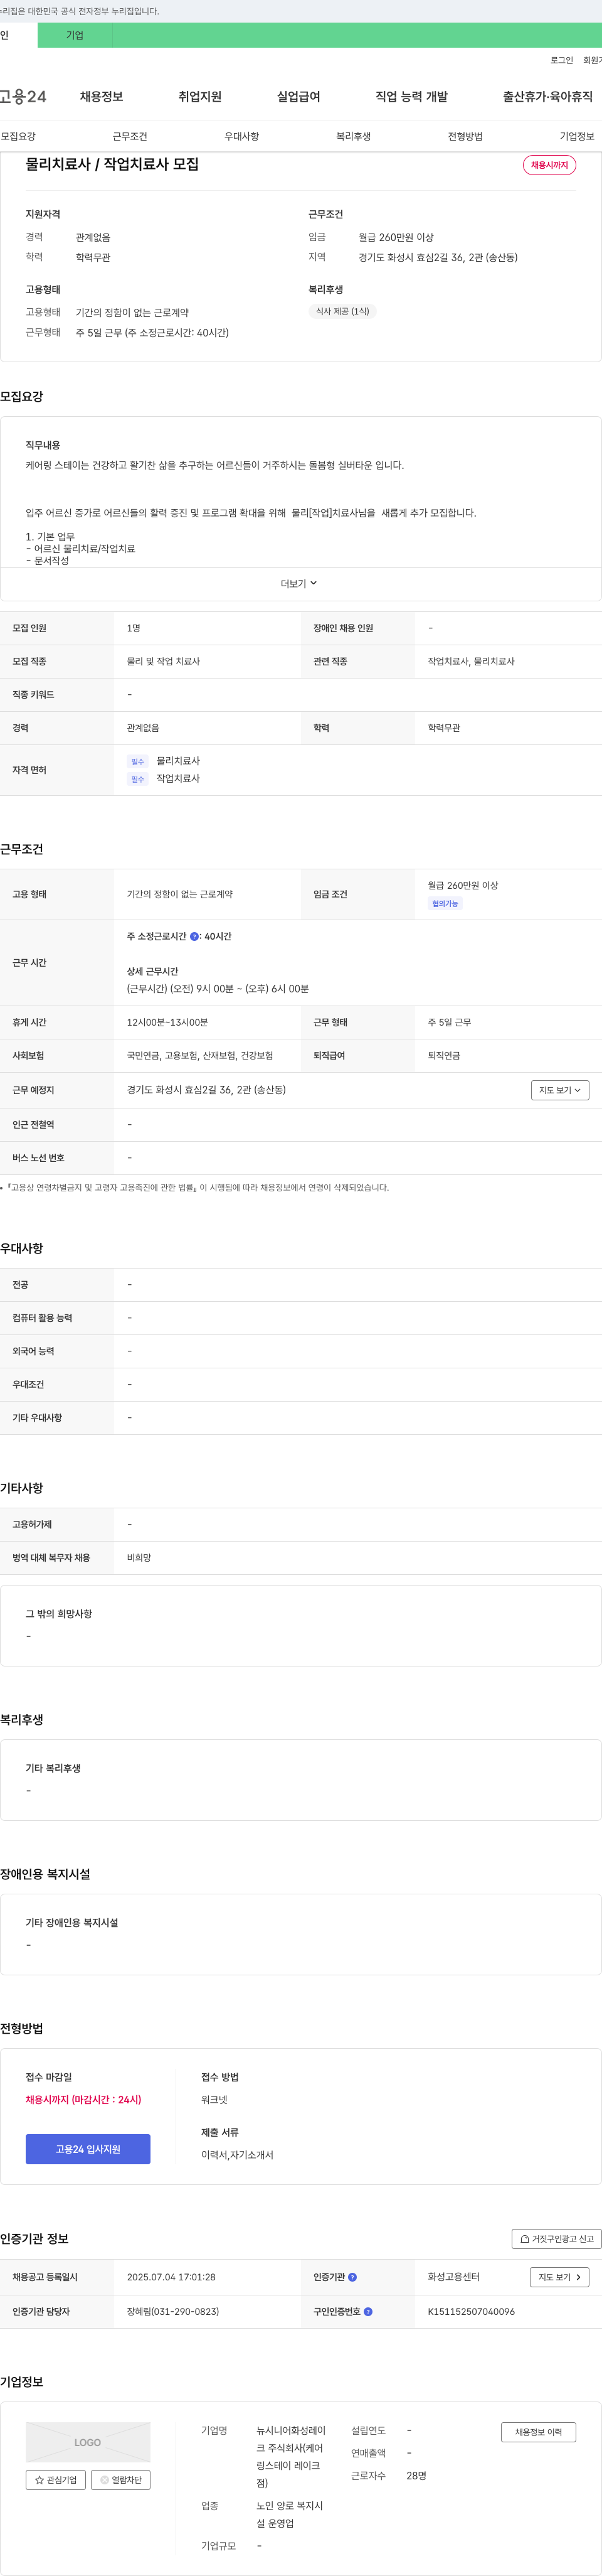Switch to the 기업 tab
The image size is (602, 2576).
pyautogui.click(x=75, y=35)
